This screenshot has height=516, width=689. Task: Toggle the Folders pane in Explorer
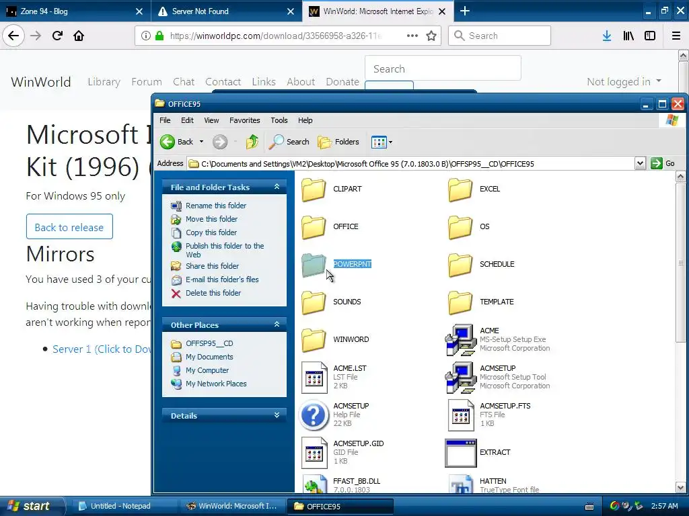click(338, 142)
